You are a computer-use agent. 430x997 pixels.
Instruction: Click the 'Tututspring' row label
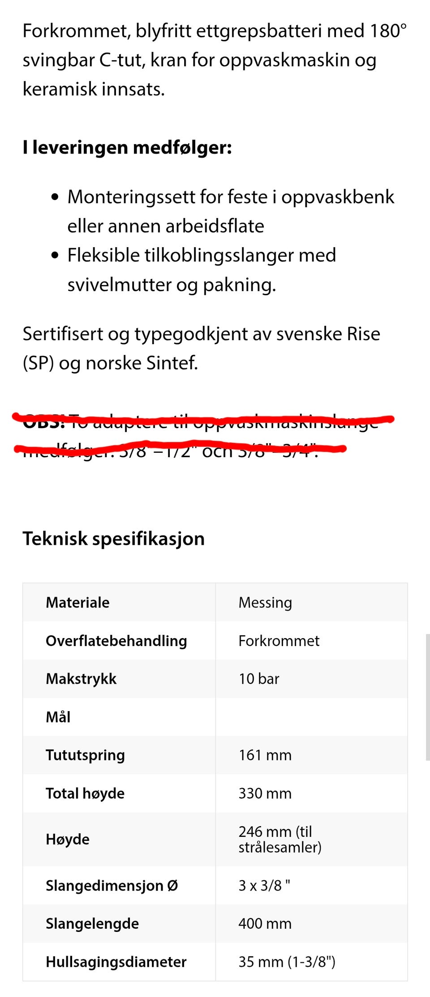coord(85,755)
